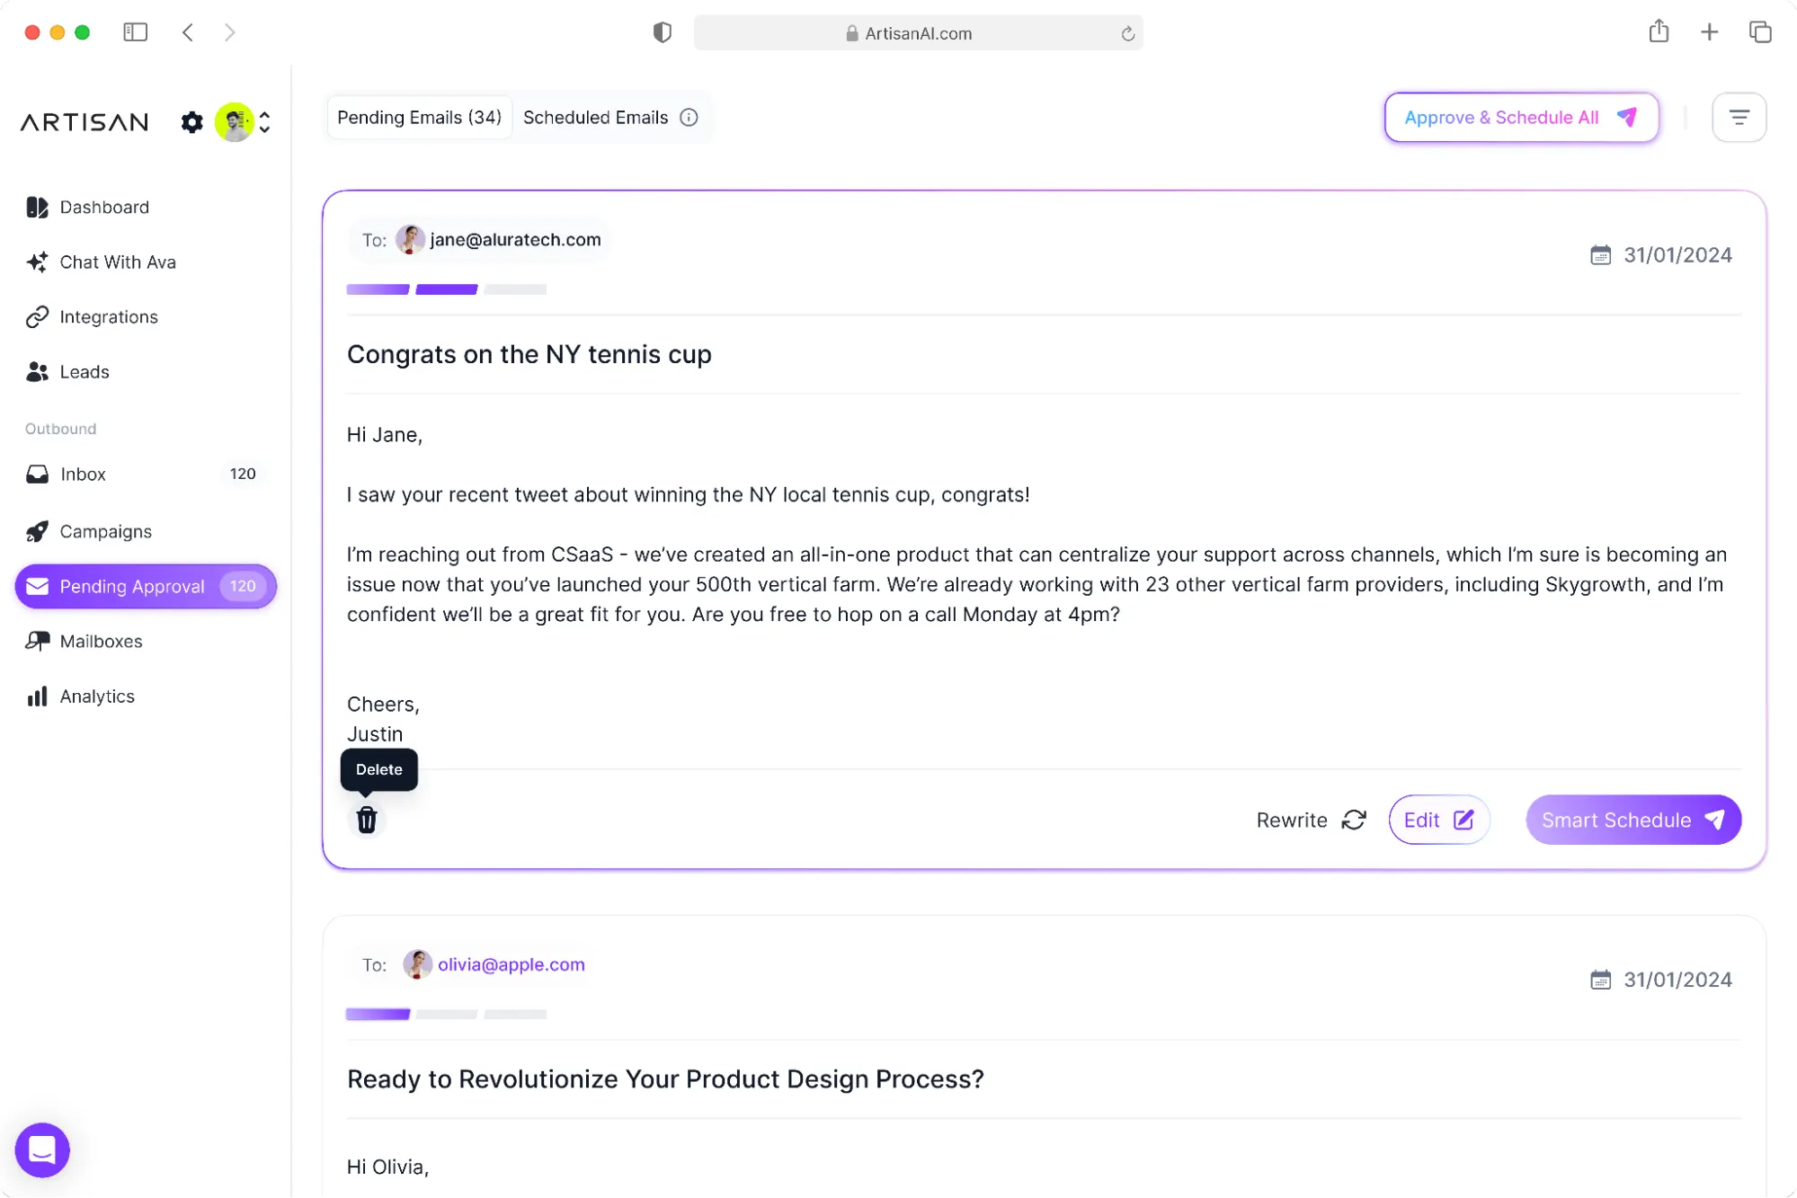Reload the ArtisanAI.com page

[1127, 34]
